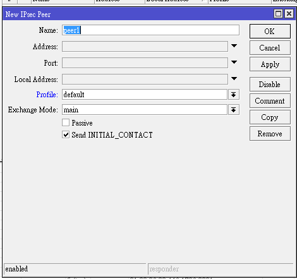Maximize the New IPsec Peer window
This screenshot has height=279, width=297.
[278, 14]
